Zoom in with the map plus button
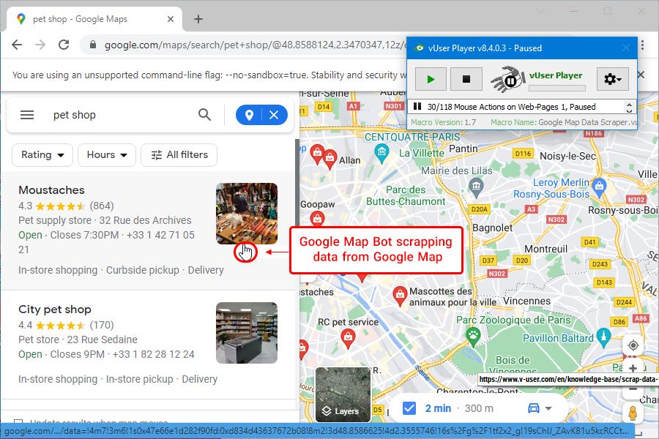 click(x=633, y=369)
